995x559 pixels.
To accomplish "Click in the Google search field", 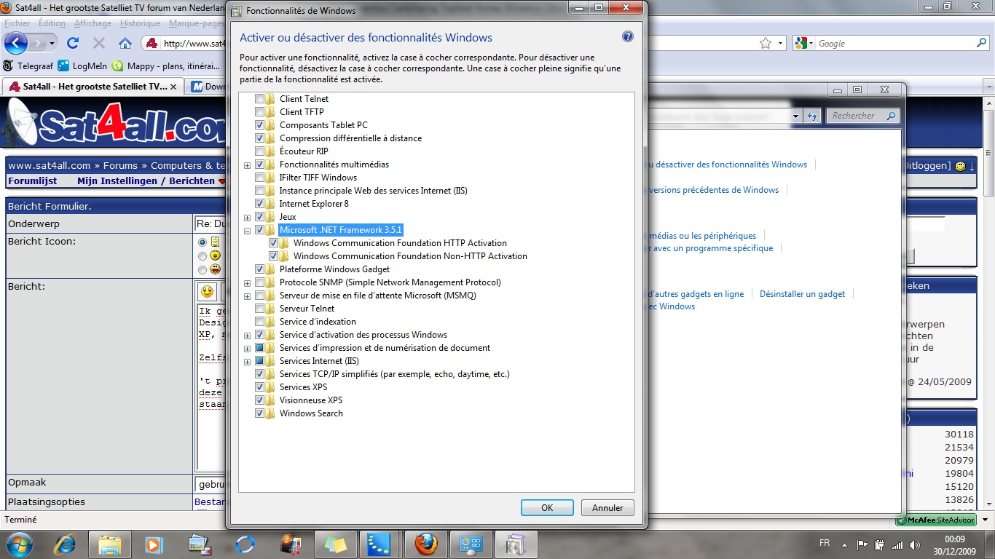I will [894, 44].
